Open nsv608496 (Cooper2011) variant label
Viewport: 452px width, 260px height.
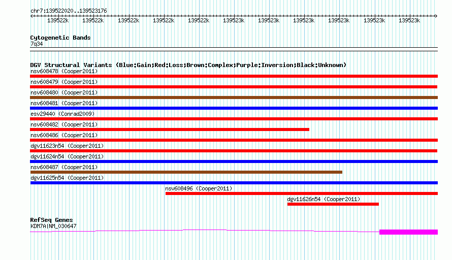pos(199,188)
